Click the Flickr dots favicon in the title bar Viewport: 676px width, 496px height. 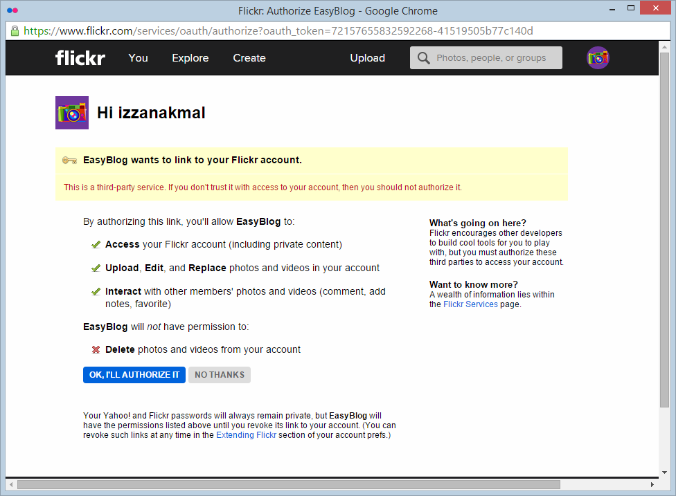(12, 10)
